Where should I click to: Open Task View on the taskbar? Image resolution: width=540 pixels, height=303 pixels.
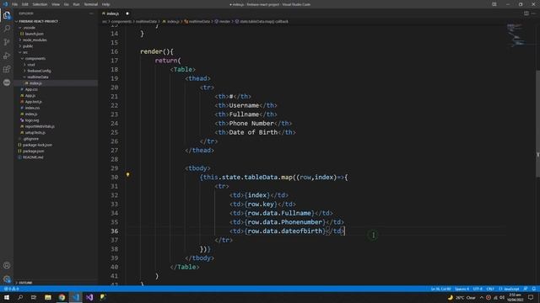34,297
